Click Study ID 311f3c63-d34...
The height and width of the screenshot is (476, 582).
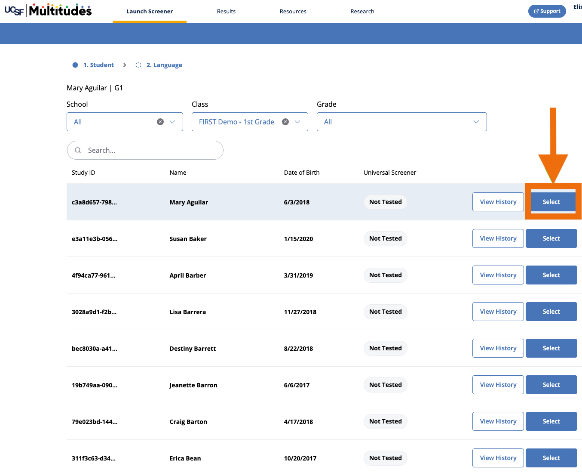point(94,458)
